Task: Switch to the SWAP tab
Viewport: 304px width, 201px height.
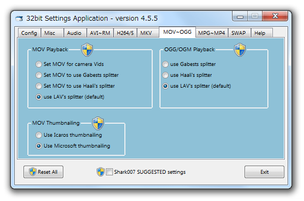Action: coord(240,33)
